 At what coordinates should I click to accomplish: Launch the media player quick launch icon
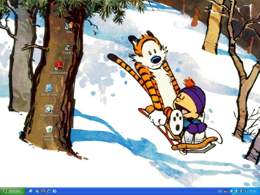[55, 191]
